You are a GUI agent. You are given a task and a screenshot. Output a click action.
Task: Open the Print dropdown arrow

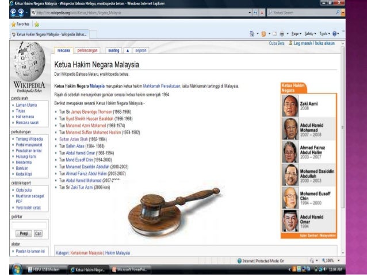(x=288, y=34)
